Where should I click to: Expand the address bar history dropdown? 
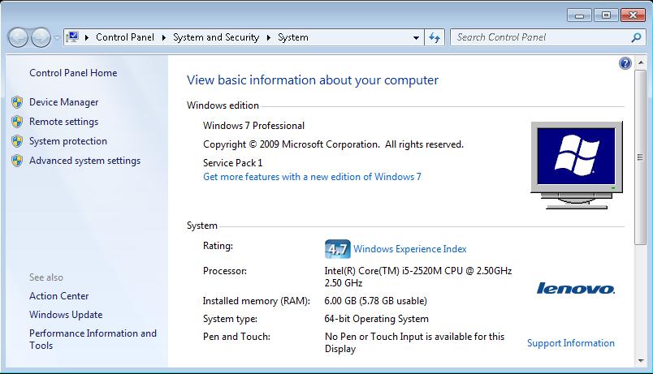pyautogui.click(x=416, y=37)
